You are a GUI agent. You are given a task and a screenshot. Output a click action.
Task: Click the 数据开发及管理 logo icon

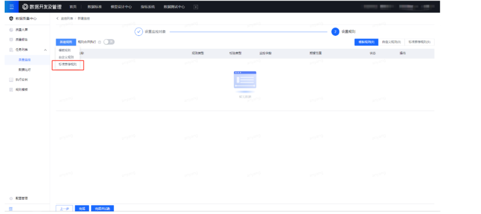tap(25, 7)
